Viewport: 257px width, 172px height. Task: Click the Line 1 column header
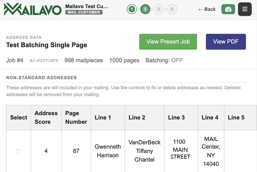coord(108,118)
